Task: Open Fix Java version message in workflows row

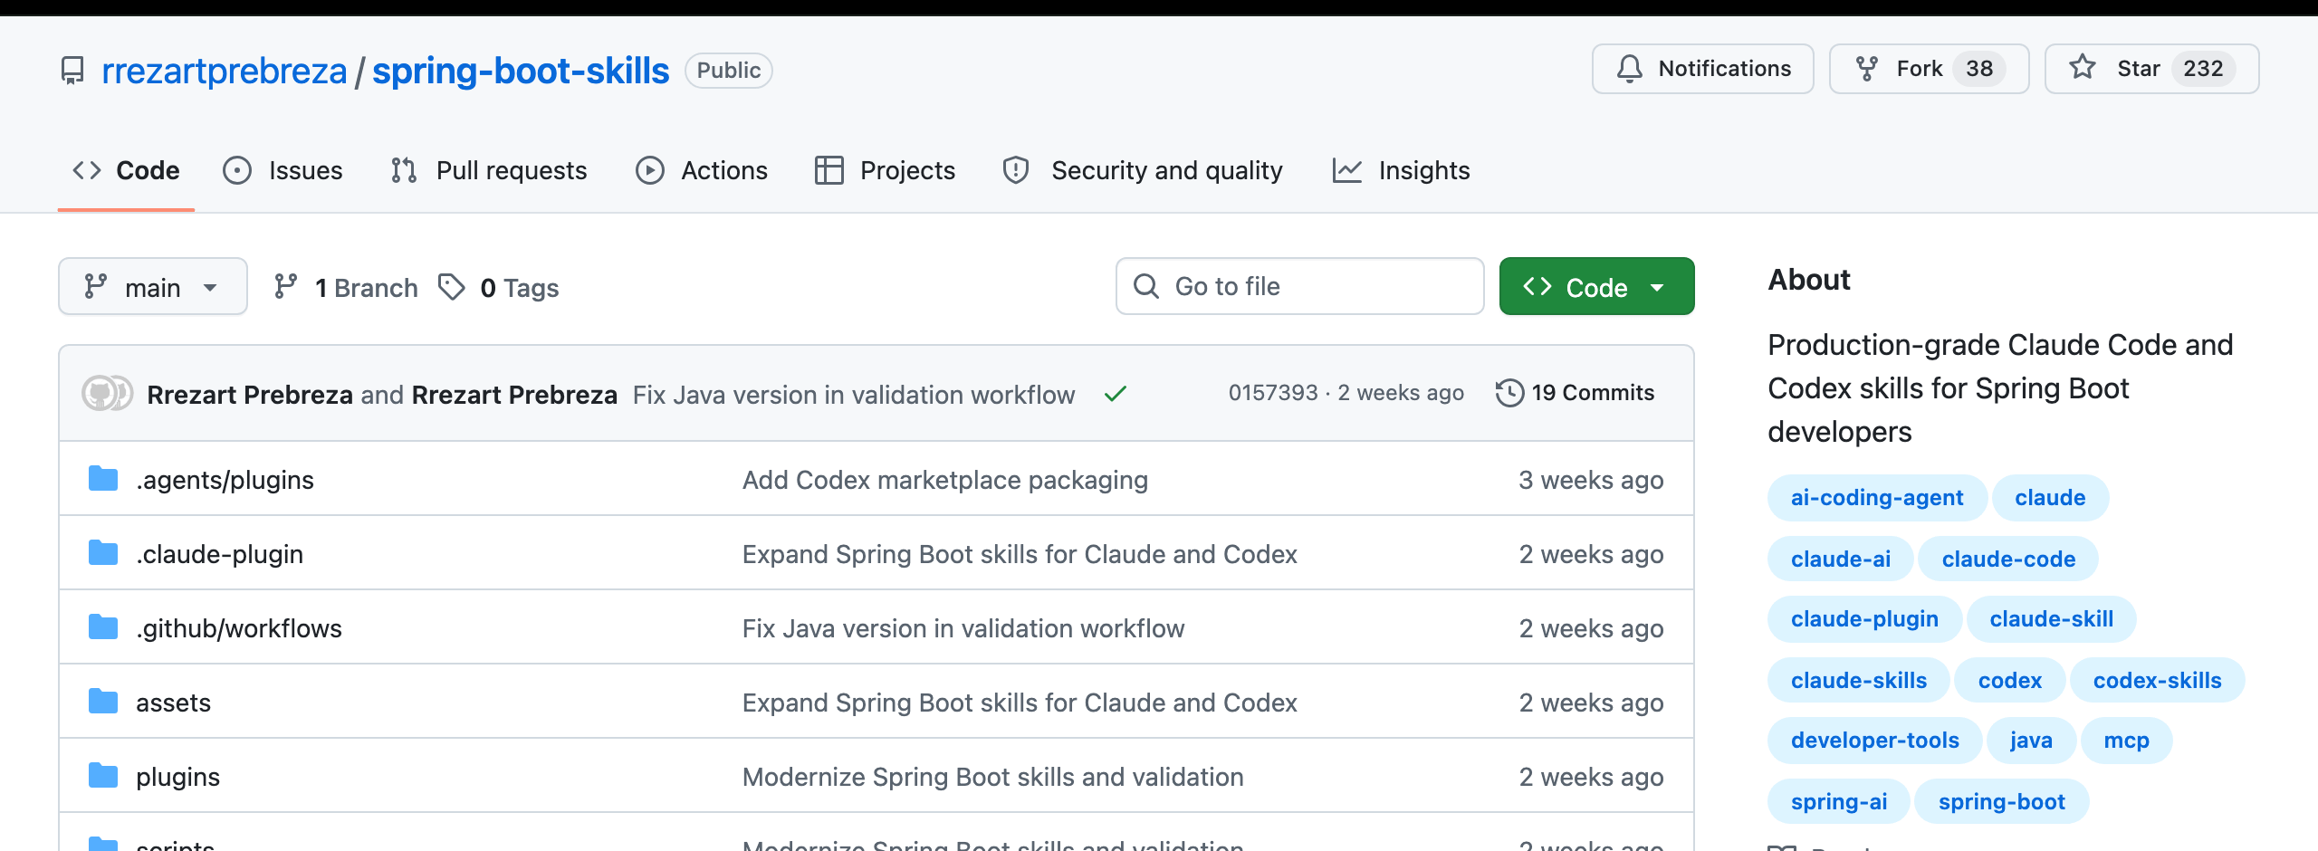Action: pyautogui.click(x=963, y=628)
